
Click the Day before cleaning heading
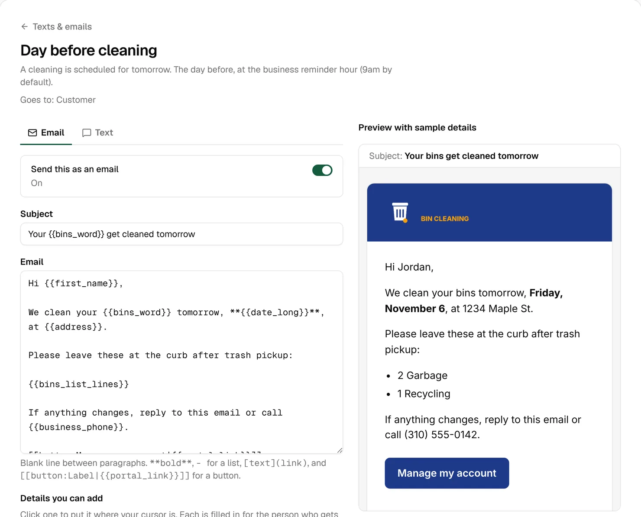tap(89, 51)
